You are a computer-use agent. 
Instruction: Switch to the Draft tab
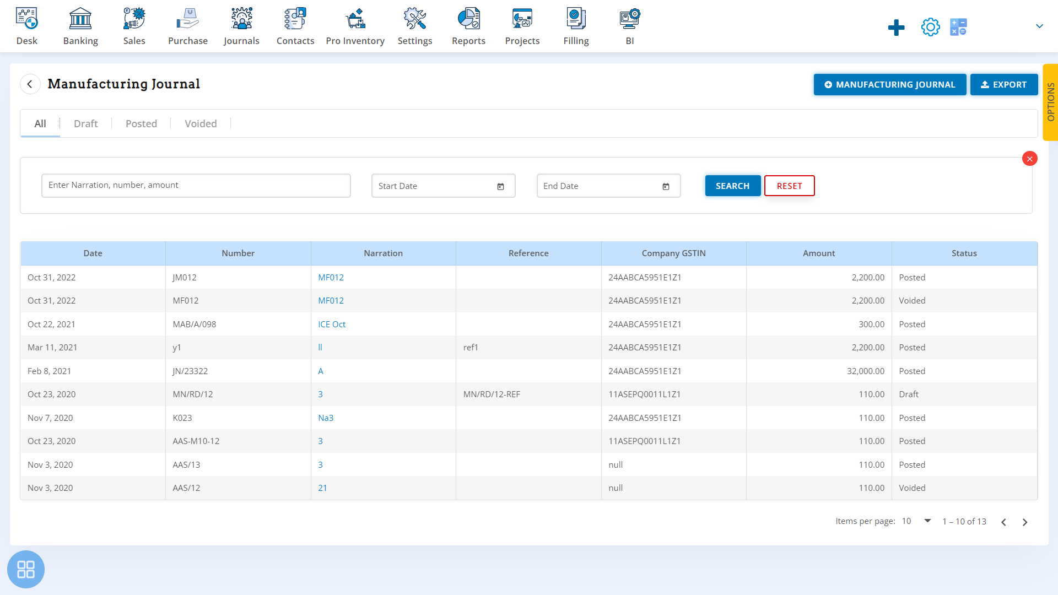point(85,123)
